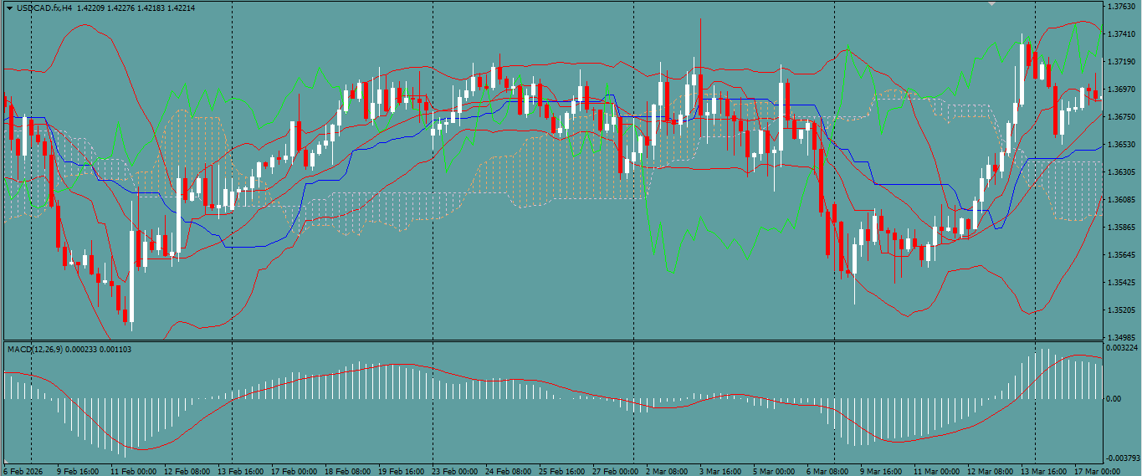Click MACD scale zero level 0.00
Screen dimensions: 1142x476
point(1114,399)
